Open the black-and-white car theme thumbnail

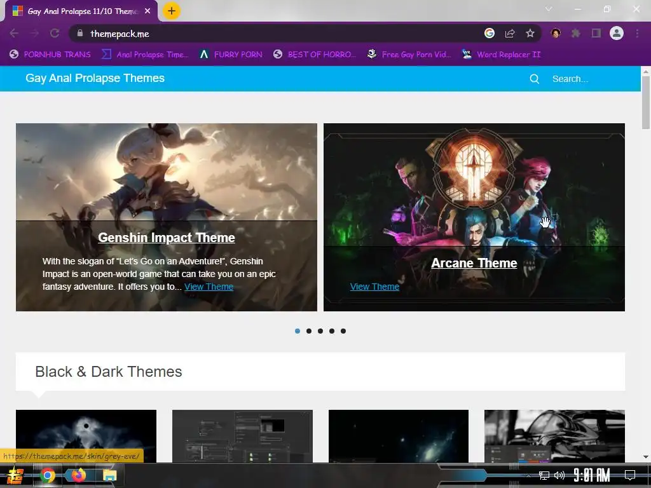tap(554, 436)
